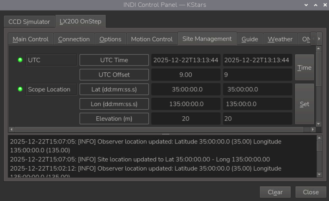Go to the Weather tab
The width and height of the screenshot is (329, 201).
click(280, 39)
